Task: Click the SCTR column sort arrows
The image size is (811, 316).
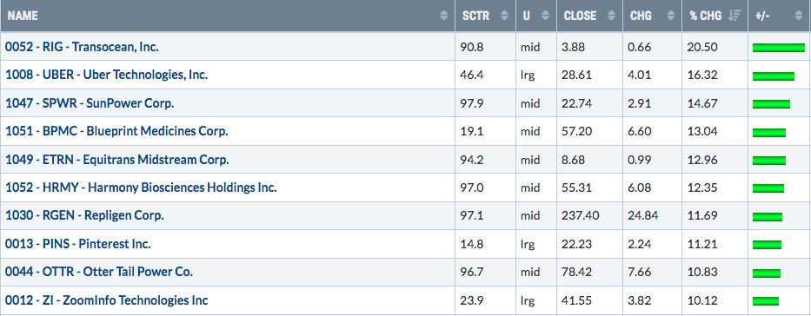Action: (505, 16)
